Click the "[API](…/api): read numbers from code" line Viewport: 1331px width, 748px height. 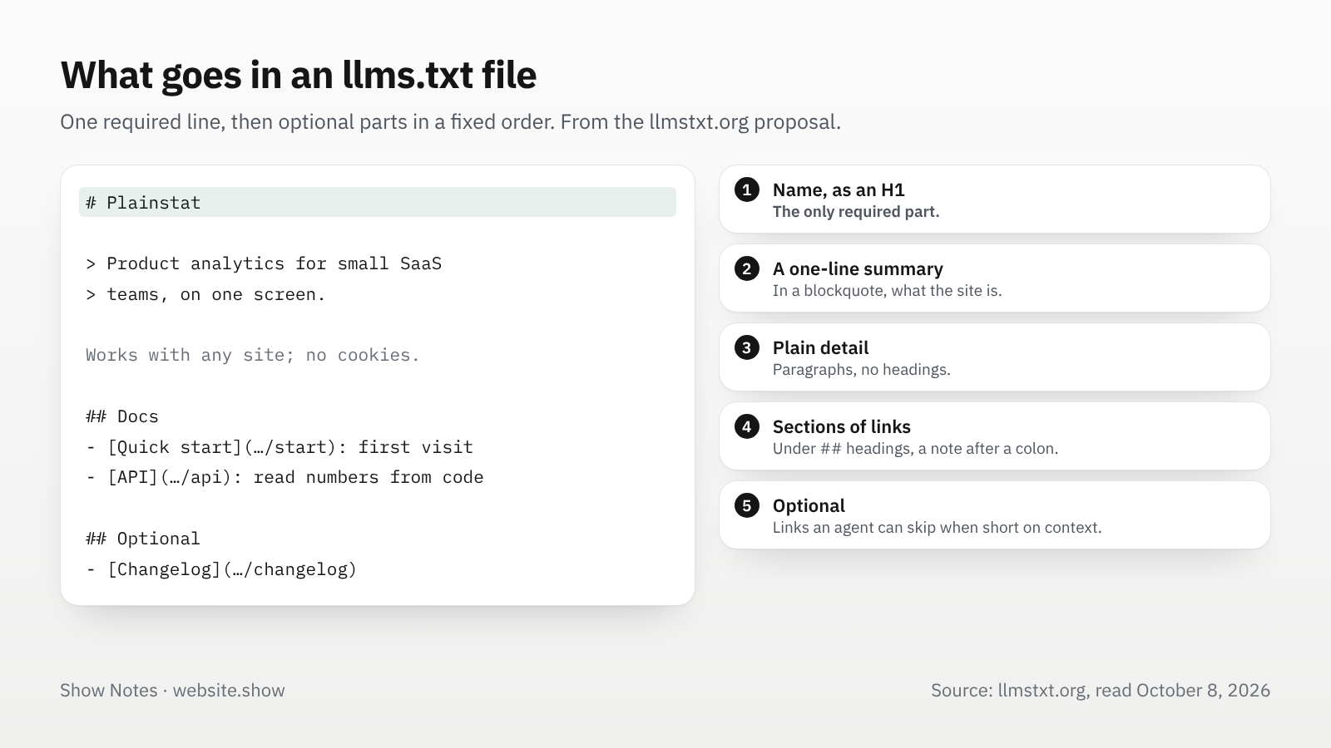point(285,477)
